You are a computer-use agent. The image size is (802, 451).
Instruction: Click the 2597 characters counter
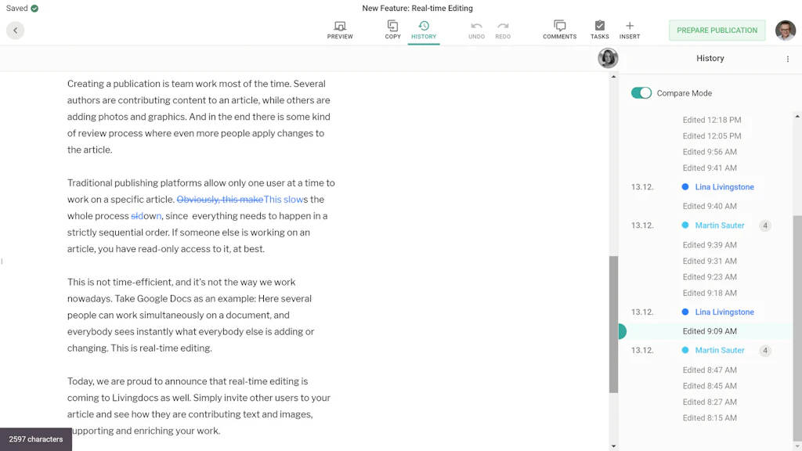point(36,439)
